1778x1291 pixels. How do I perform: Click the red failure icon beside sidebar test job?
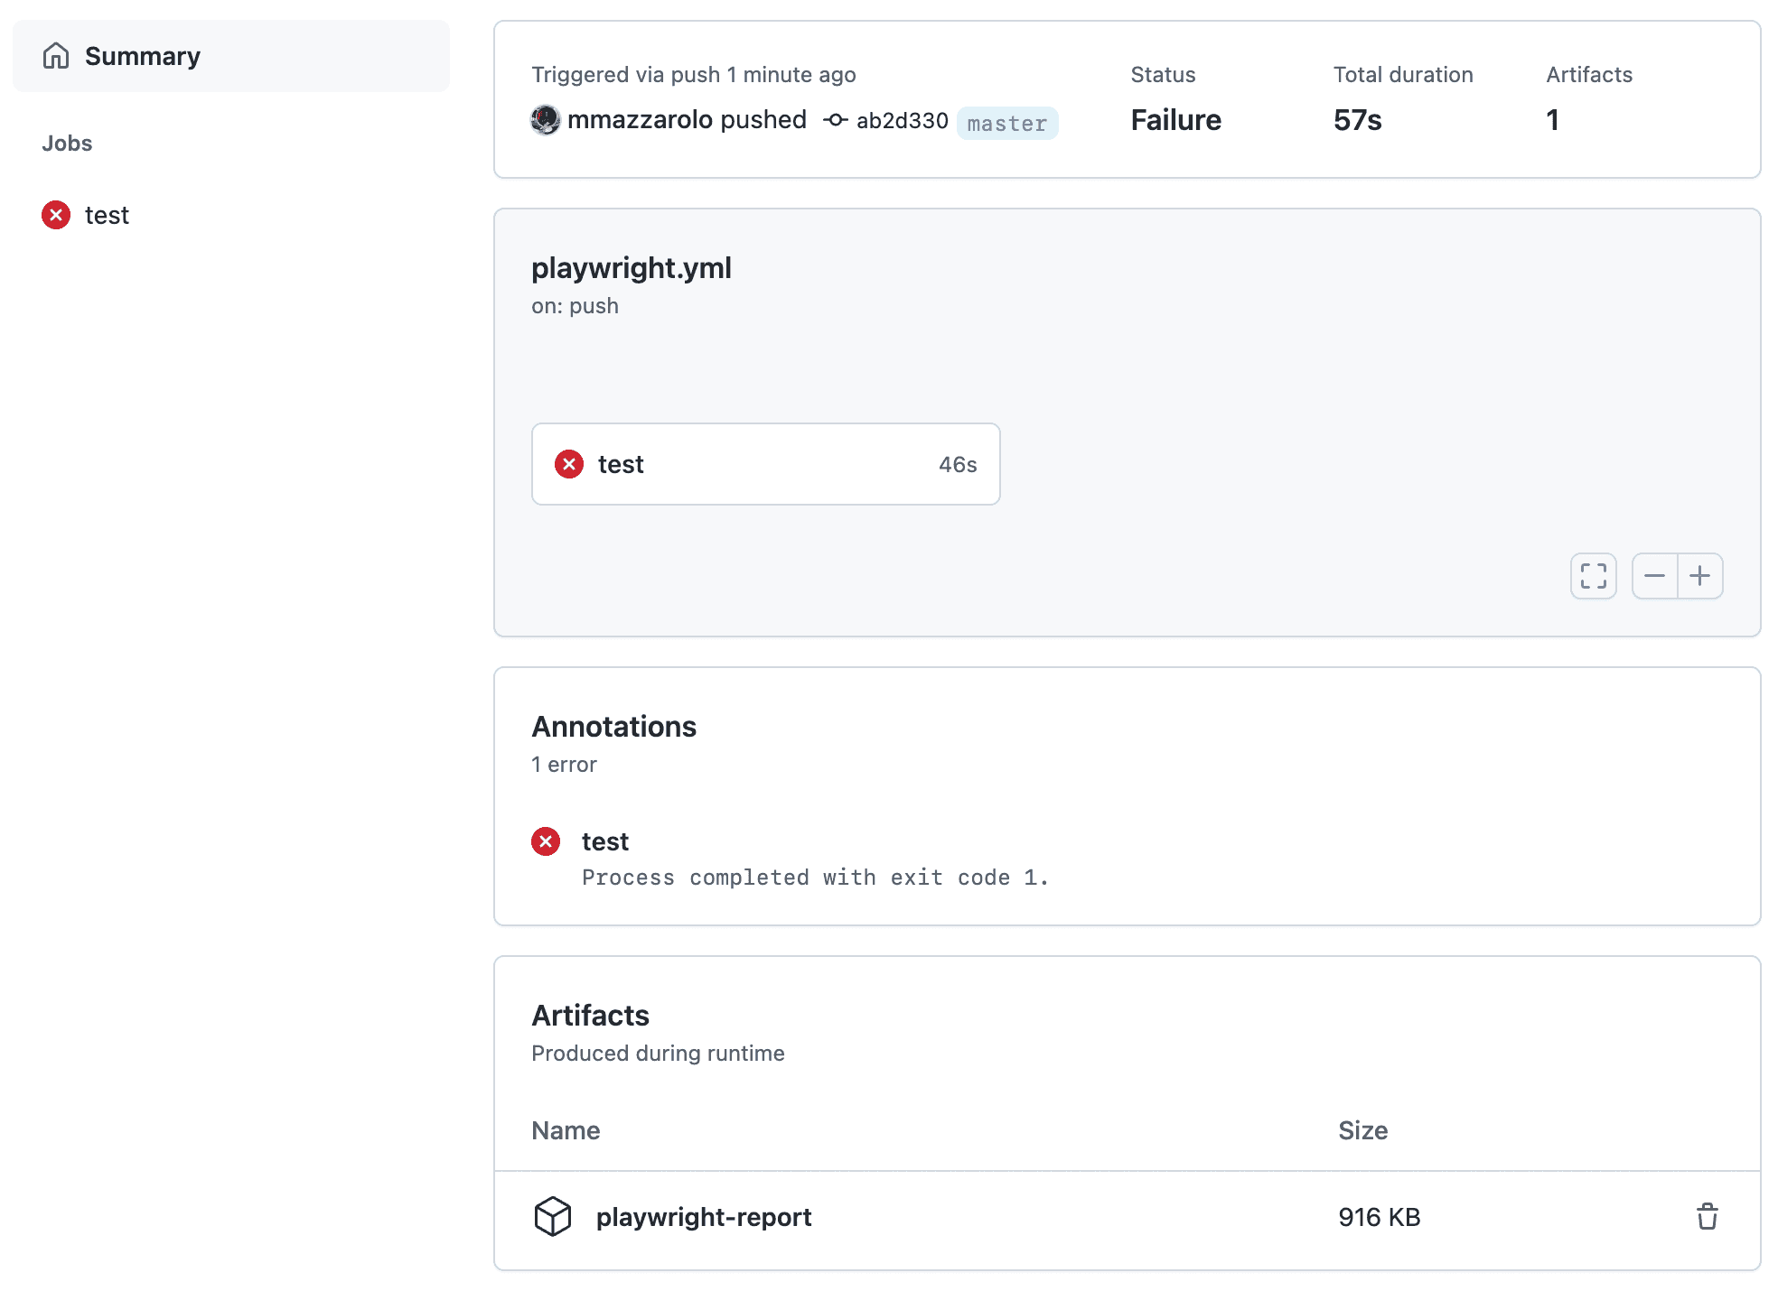point(56,215)
